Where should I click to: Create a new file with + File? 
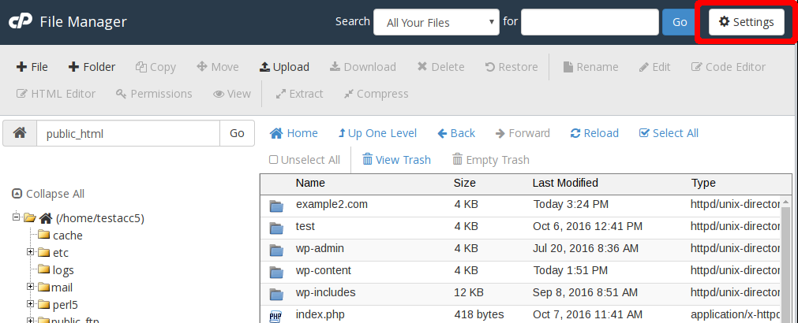tap(32, 67)
